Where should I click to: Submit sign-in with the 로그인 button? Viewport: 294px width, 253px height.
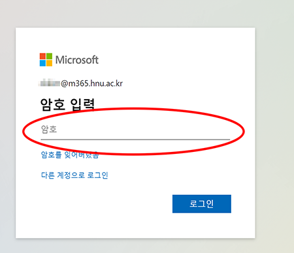pyautogui.click(x=202, y=204)
